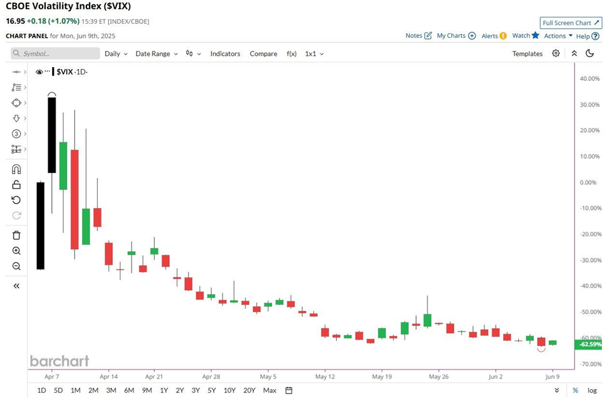Select the line drawing tool in the sidebar
This screenshot has width=611, height=398.
click(16, 72)
